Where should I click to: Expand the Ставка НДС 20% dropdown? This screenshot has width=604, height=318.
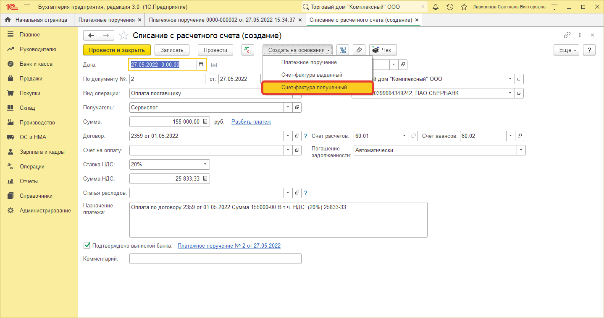(205, 165)
